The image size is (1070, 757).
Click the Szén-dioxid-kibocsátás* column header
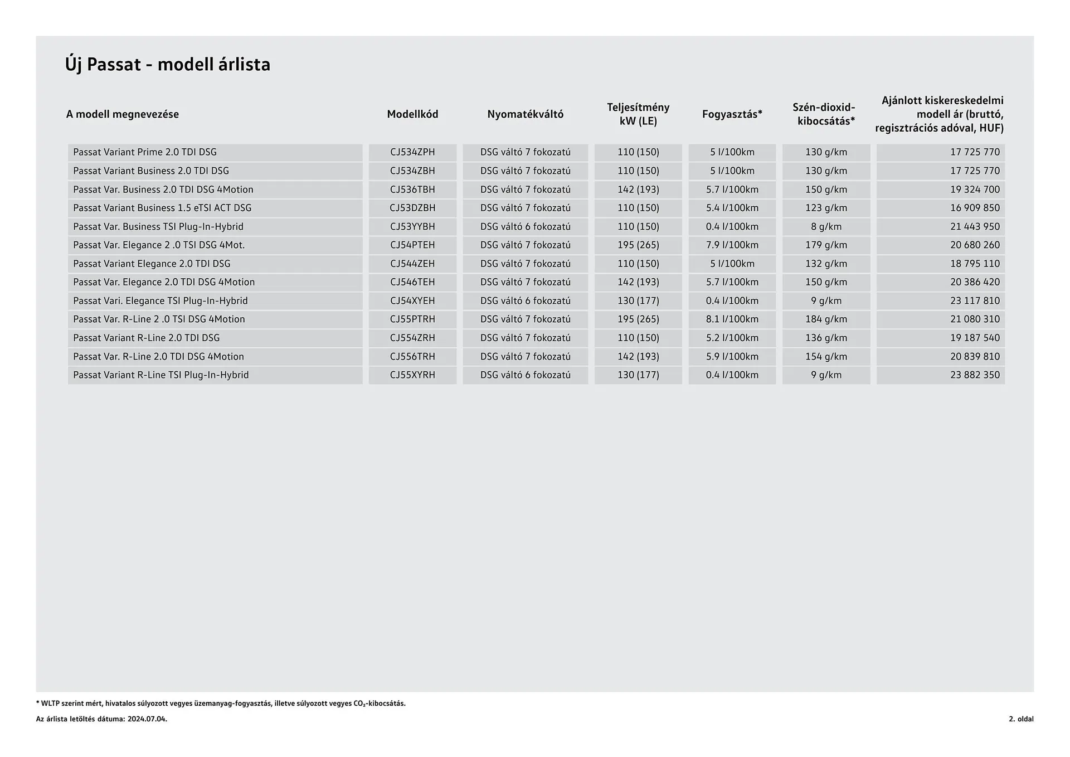click(825, 114)
